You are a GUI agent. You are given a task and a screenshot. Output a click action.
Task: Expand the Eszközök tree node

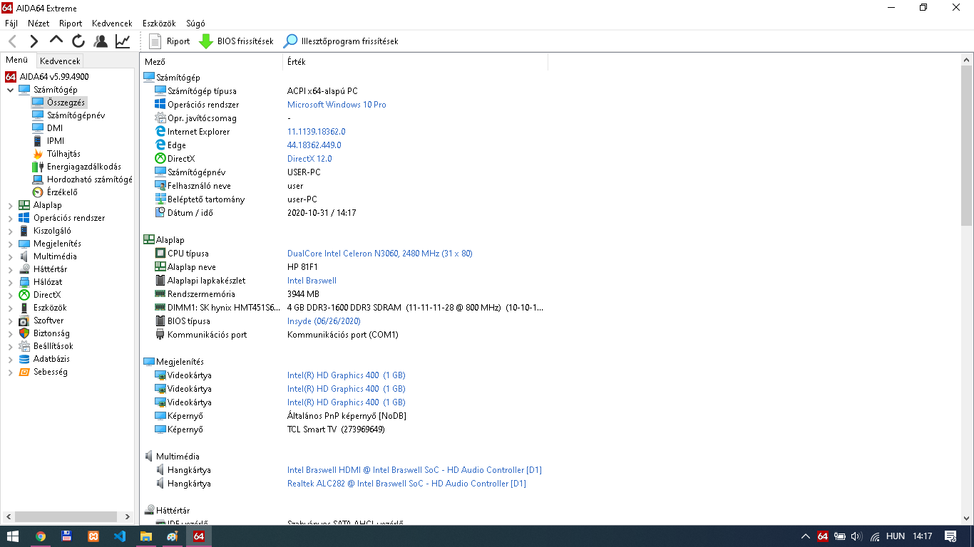click(x=10, y=308)
